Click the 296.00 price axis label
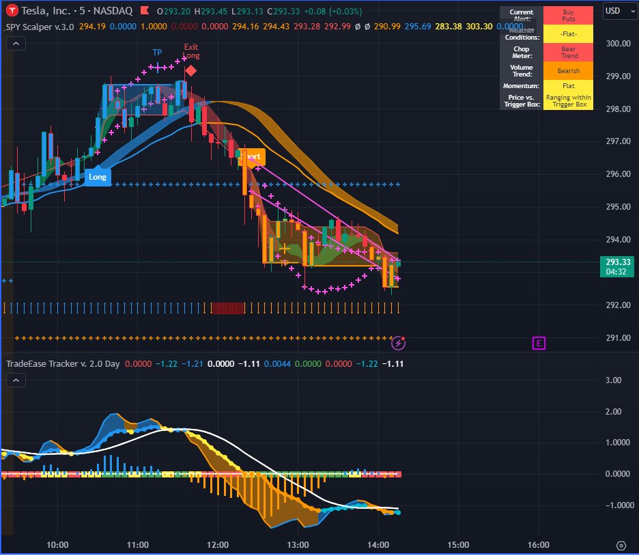This screenshot has width=639, height=556. (618, 174)
